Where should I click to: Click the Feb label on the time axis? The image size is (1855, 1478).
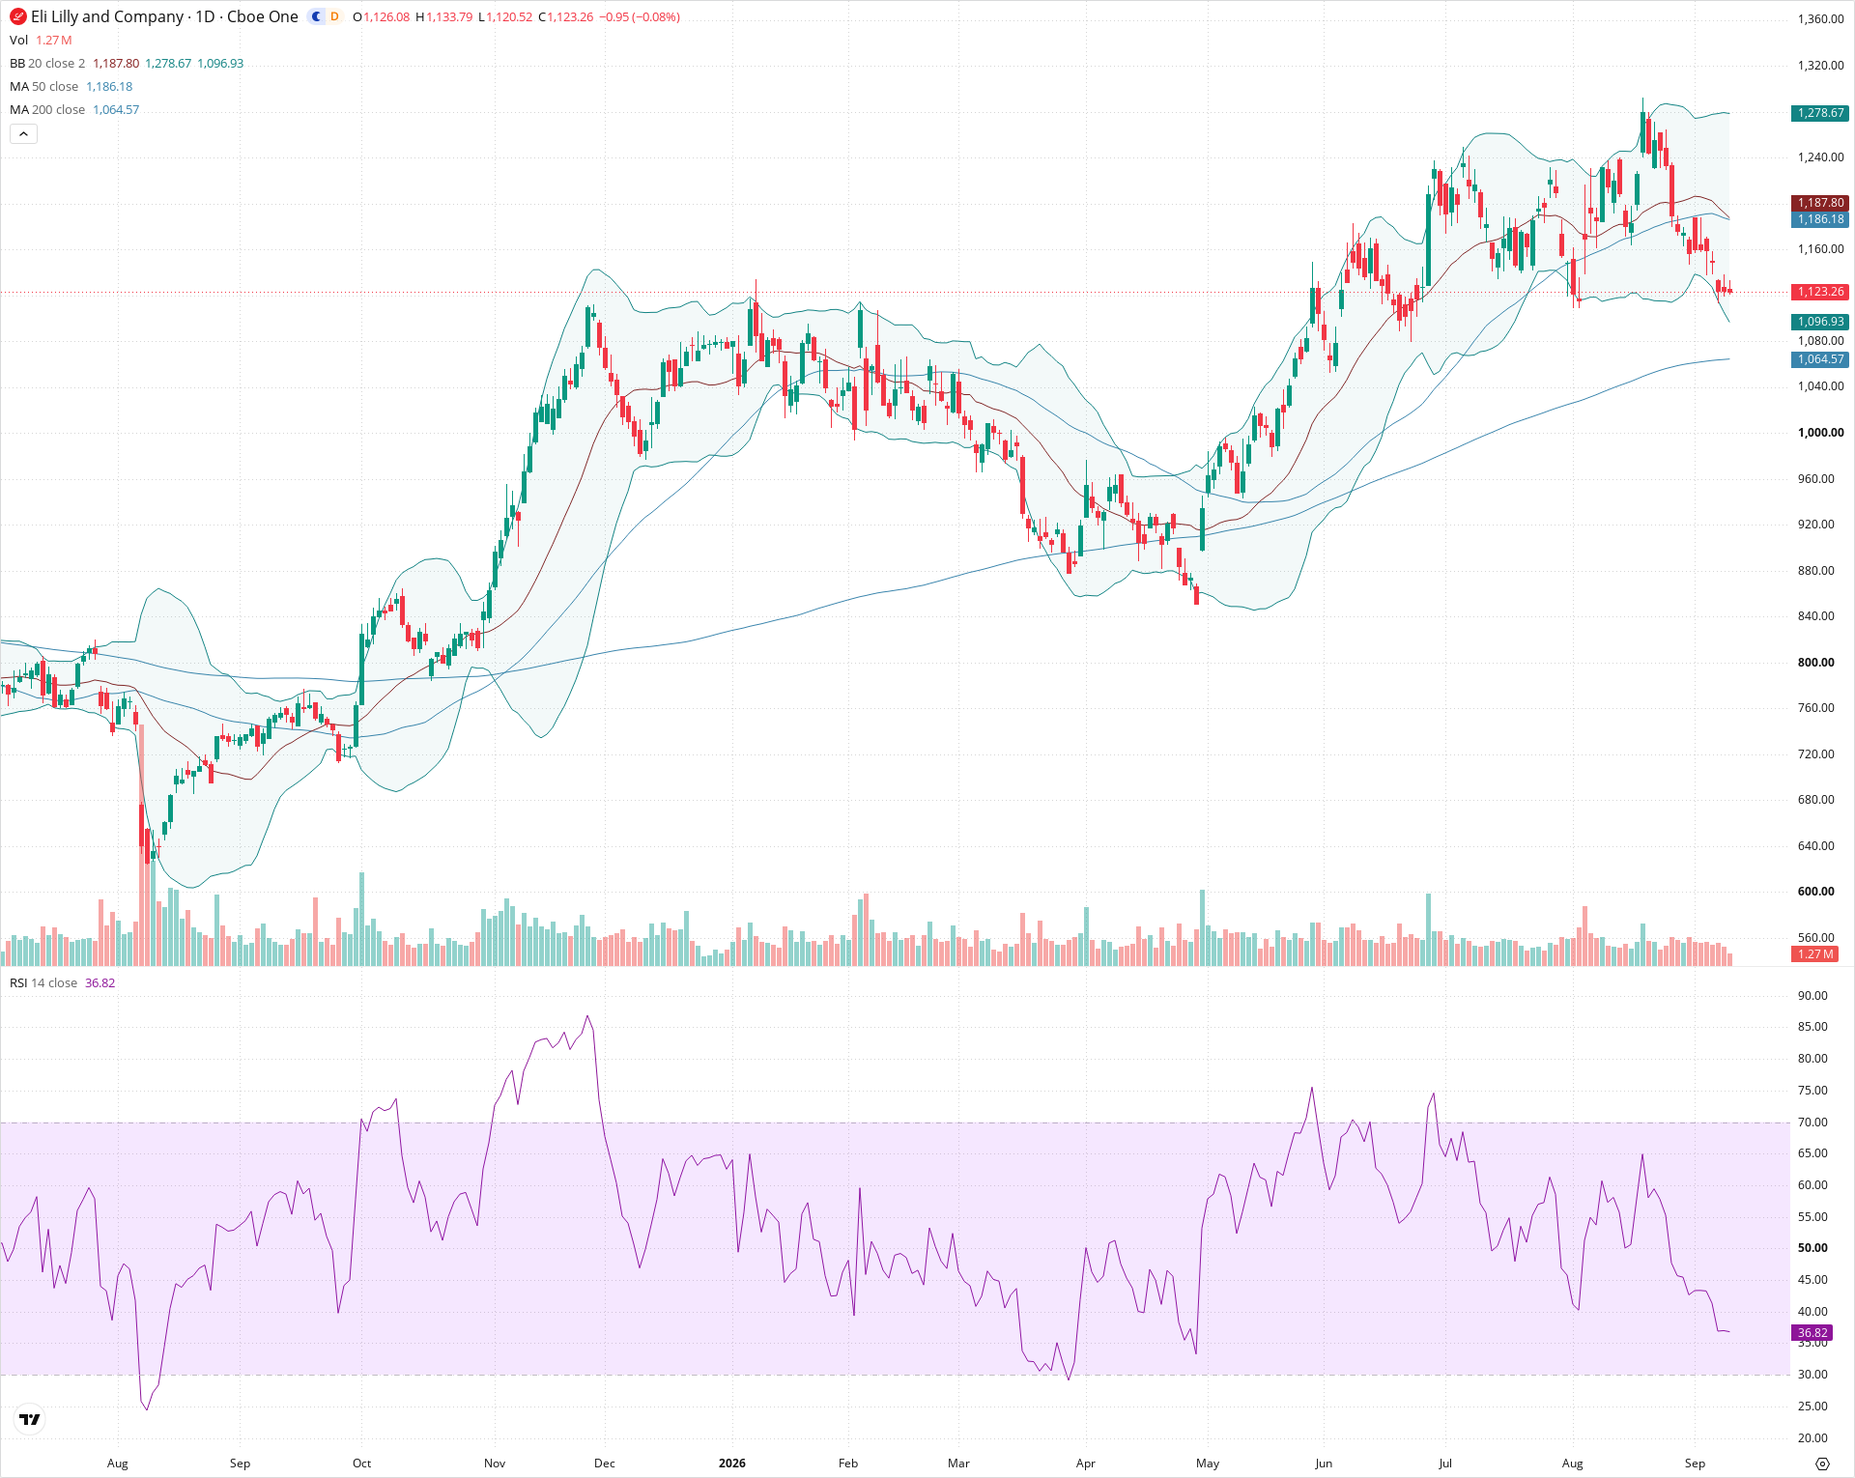[x=848, y=1464]
